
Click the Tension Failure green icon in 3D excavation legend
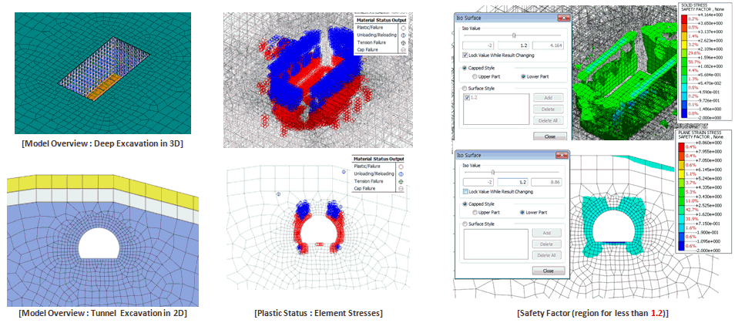pos(403,42)
